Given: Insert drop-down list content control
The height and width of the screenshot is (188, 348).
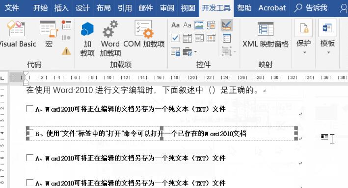Looking at the screenshot, I should [199, 38].
